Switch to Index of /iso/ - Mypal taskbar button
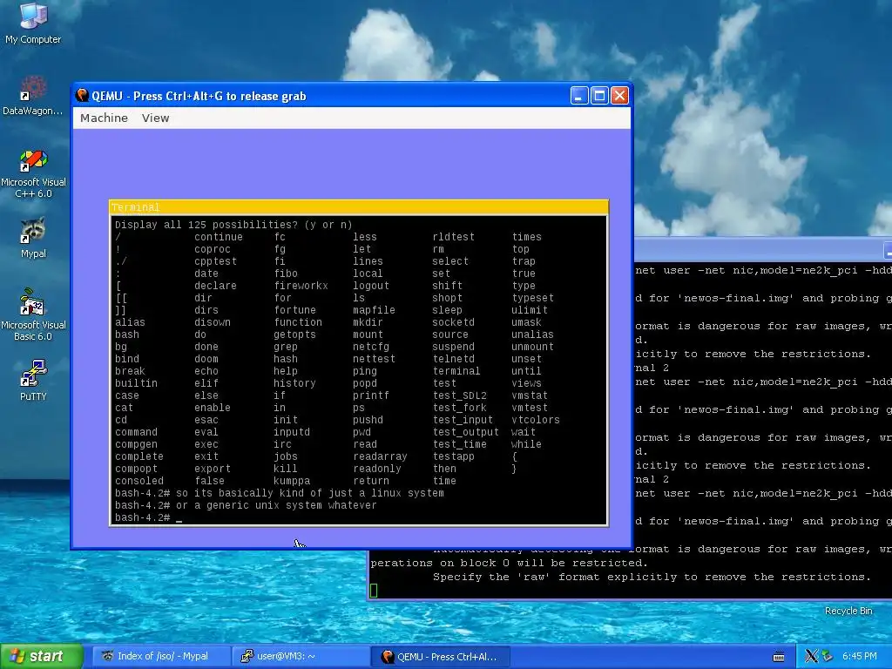 tap(161, 657)
